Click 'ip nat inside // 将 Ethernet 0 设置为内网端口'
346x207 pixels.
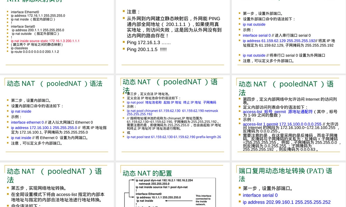point(50,138)
